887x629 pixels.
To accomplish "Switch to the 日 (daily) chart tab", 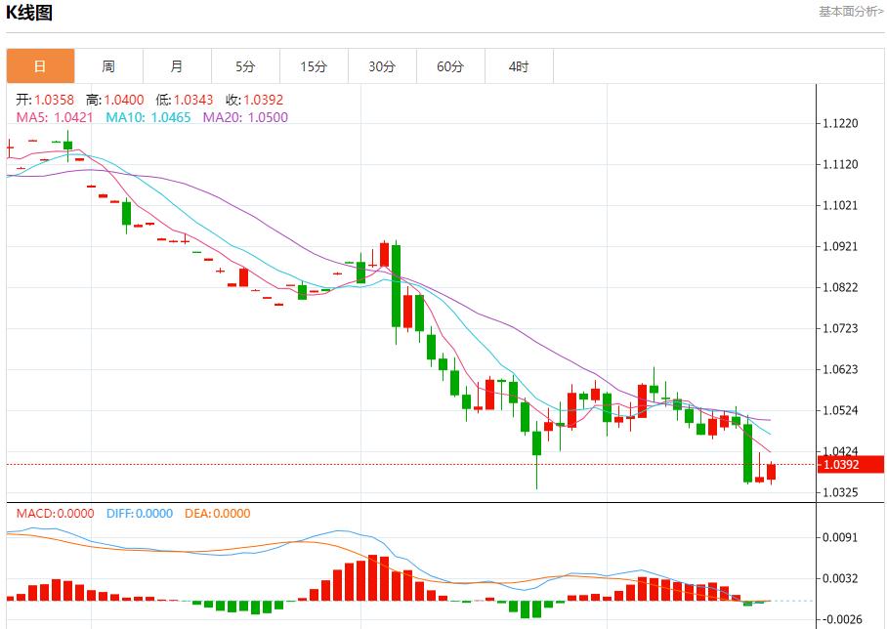I will click(40, 66).
